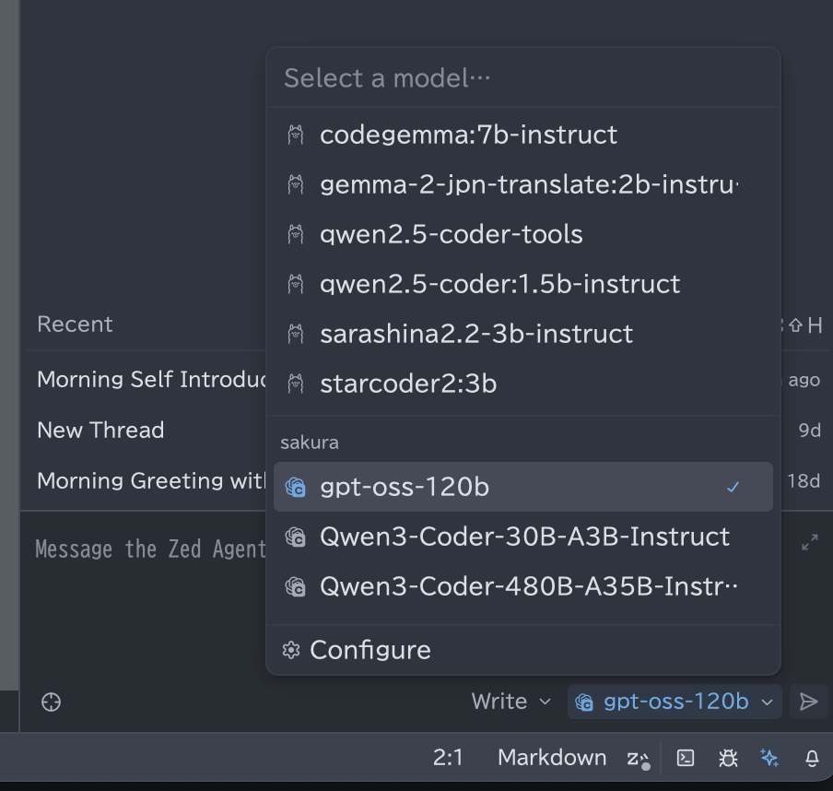Select the checked gpt-oss-120b model
The image size is (833, 791).
tap(522, 487)
